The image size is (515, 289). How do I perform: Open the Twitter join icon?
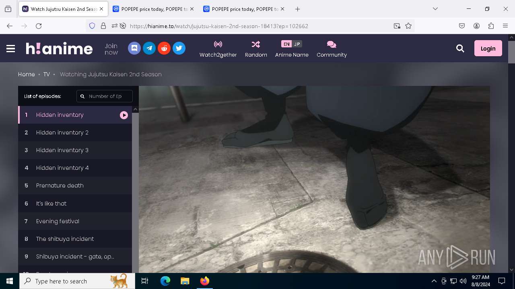(179, 48)
